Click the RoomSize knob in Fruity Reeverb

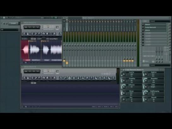tap(145, 81)
